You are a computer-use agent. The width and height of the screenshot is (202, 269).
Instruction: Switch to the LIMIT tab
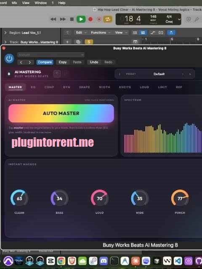162,87
